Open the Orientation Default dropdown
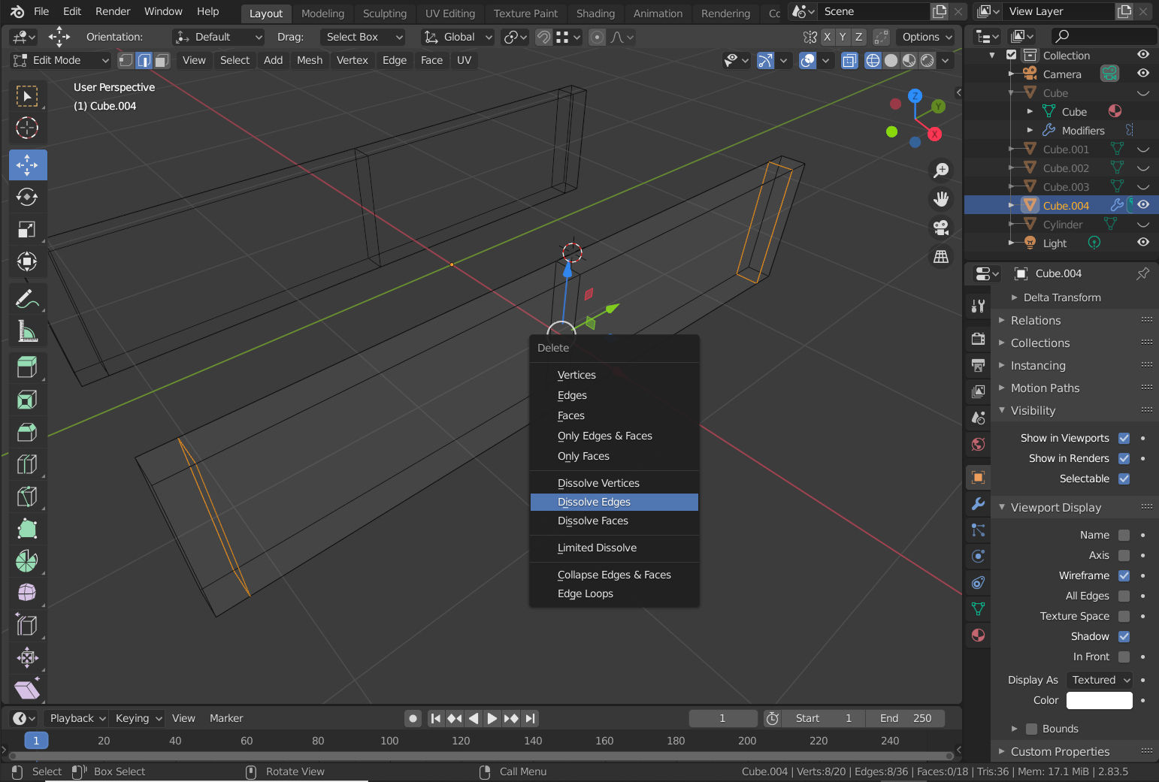Viewport: 1159px width, 782px height. [x=219, y=37]
